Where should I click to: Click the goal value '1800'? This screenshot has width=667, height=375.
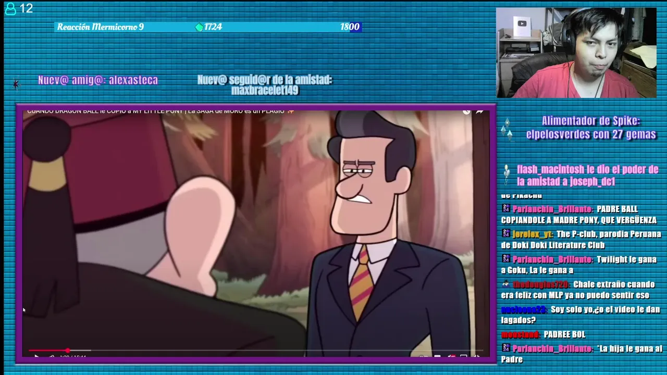tap(350, 27)
